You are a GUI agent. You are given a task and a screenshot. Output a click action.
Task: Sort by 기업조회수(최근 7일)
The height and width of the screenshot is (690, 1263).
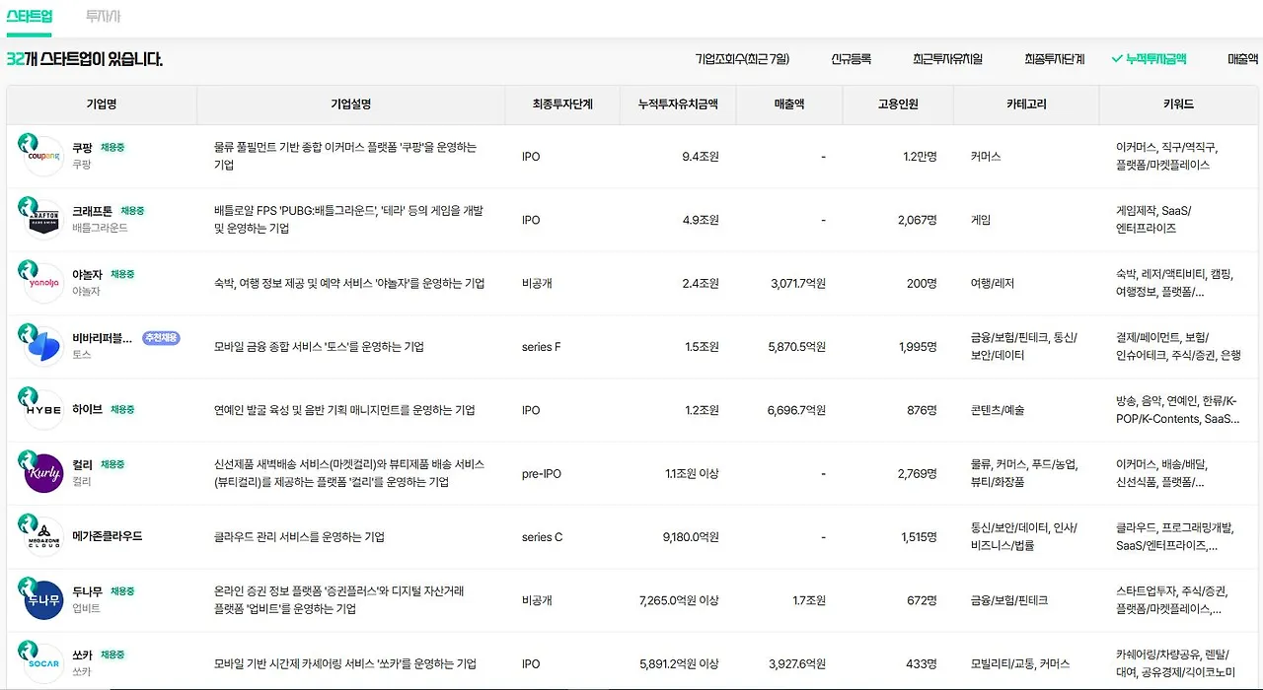tap(742, 59)
